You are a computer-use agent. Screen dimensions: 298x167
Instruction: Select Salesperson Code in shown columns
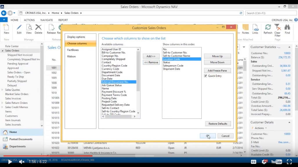(x=173, y=66)
